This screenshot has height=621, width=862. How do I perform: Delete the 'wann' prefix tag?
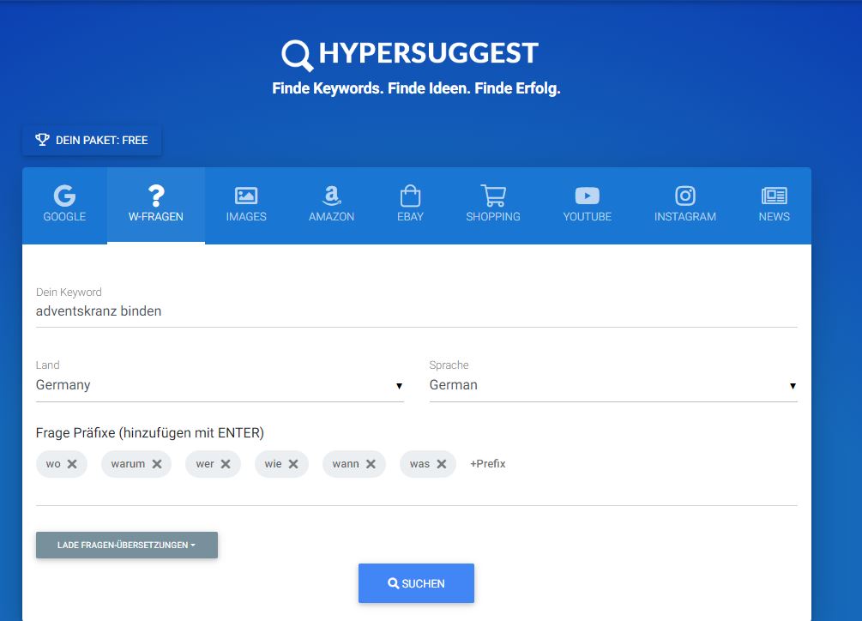coord(371,464)
